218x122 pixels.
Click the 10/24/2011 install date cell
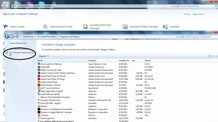[x=123, y=100]
